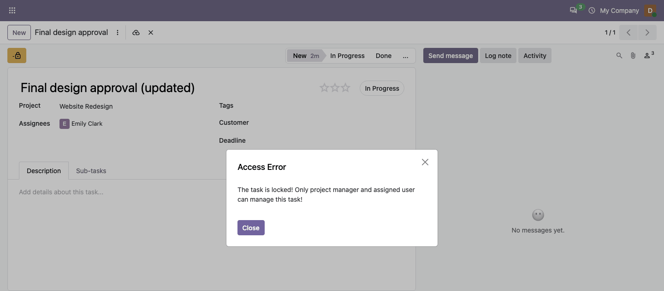This screenshot has width=664, height=291.
Task: Set priority to the first star
Action: [324, 87]
